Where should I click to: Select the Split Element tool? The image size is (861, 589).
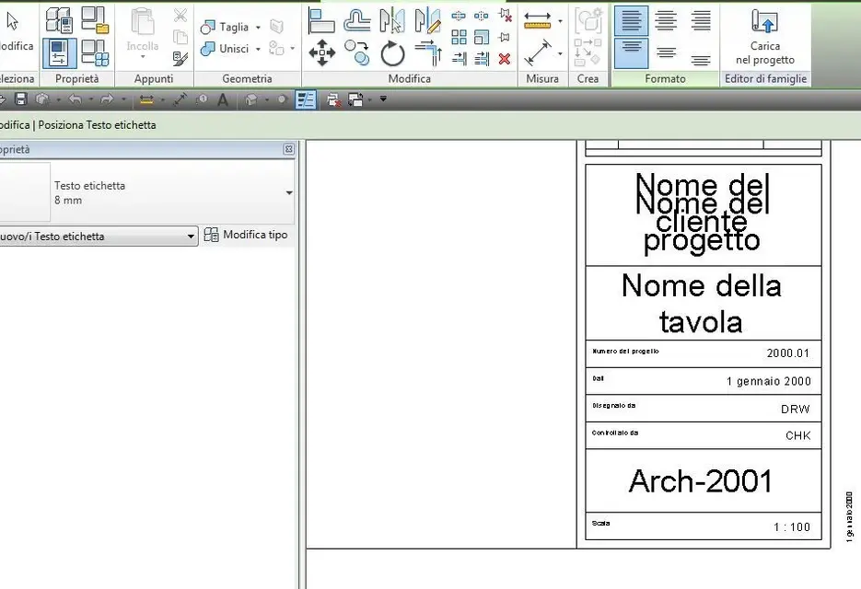[459, 16]
